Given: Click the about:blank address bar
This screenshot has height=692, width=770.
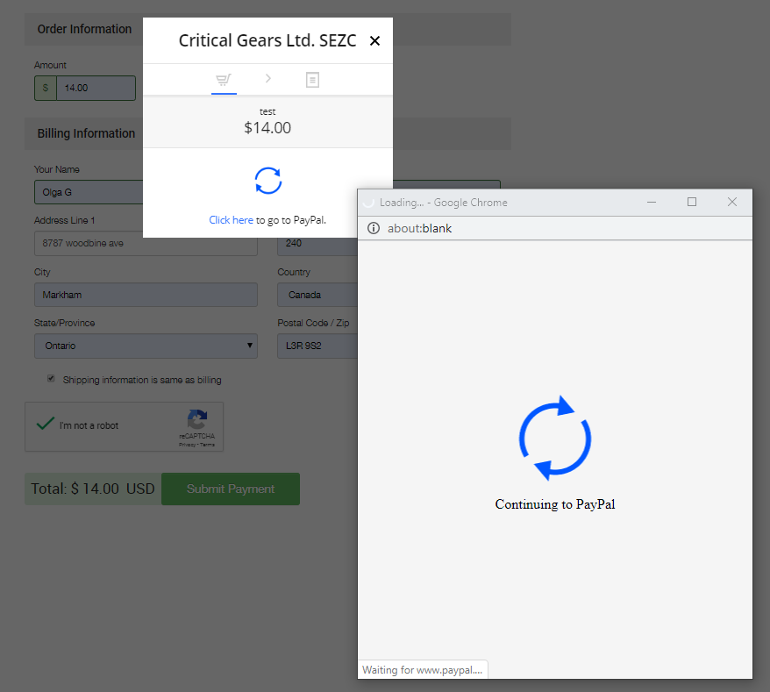Looking at the screenshot, I should click(x=555, y=228).
